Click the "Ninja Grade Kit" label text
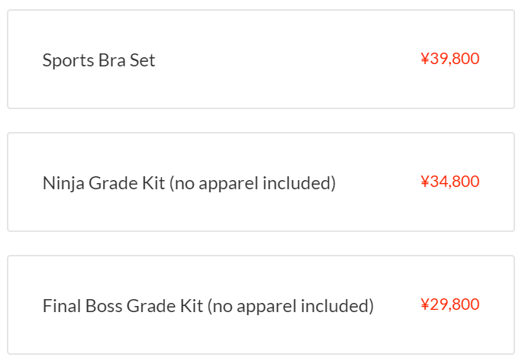 [104, 183]
